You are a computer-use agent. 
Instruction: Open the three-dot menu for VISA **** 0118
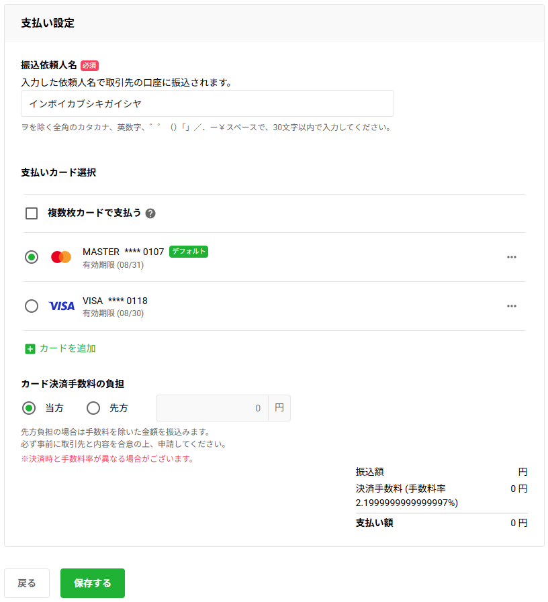pos(511,306)
